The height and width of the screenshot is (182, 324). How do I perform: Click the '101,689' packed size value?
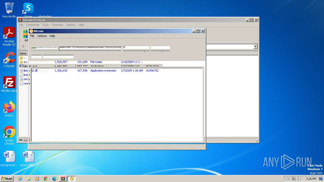82,62
